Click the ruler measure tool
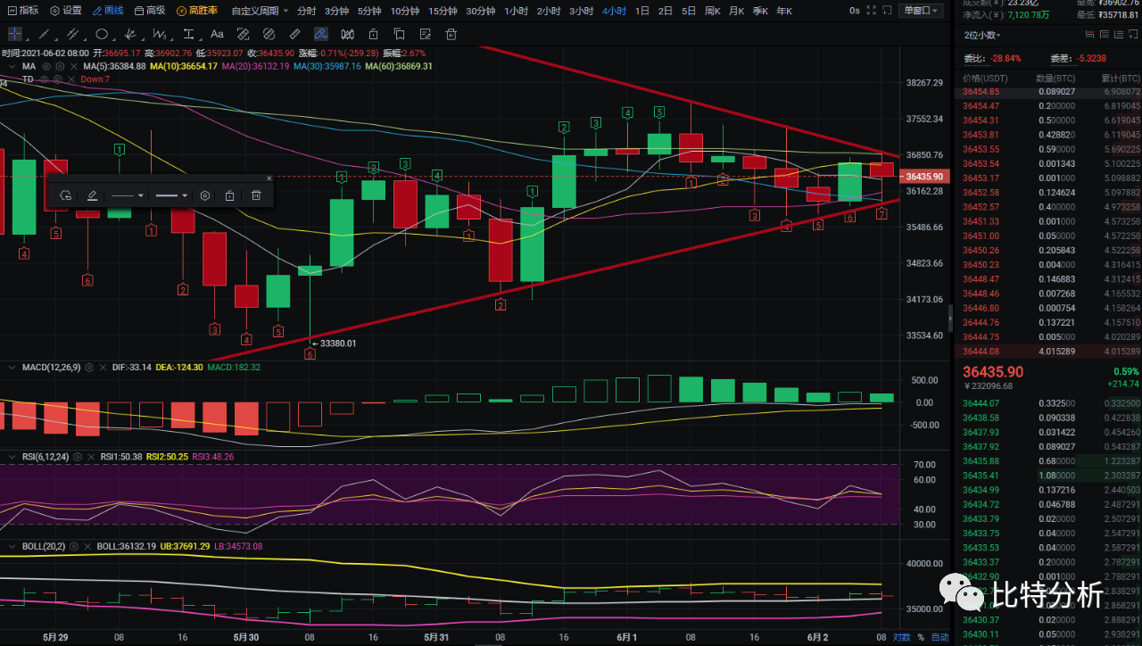Screen dimensions: 1142x646 click(294, 35)
